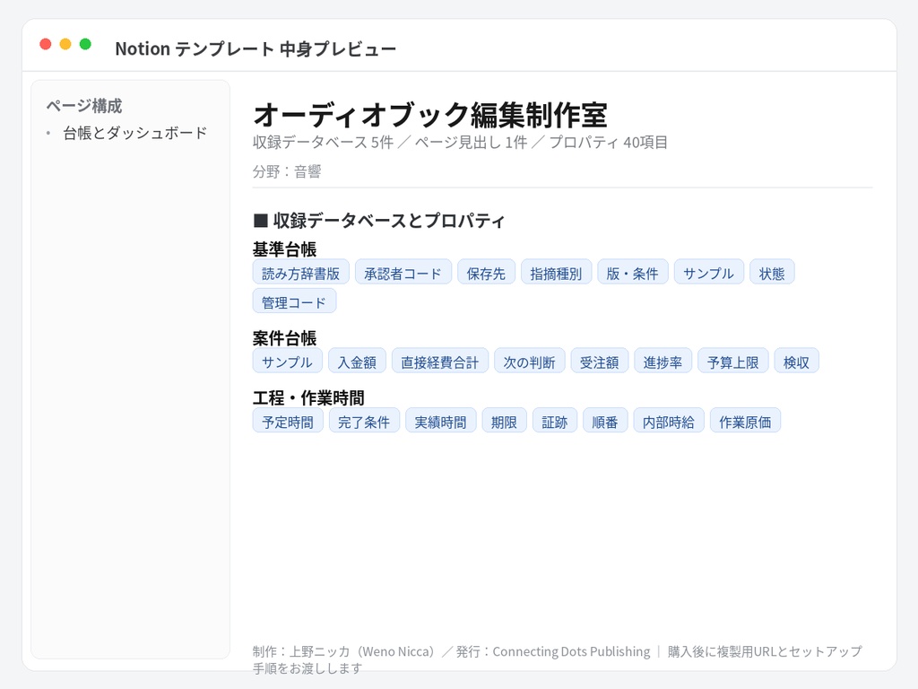The height and width of the screenshot is (689, 918).
Task: Click the yellow minimize window button
Action: point(65,44)
